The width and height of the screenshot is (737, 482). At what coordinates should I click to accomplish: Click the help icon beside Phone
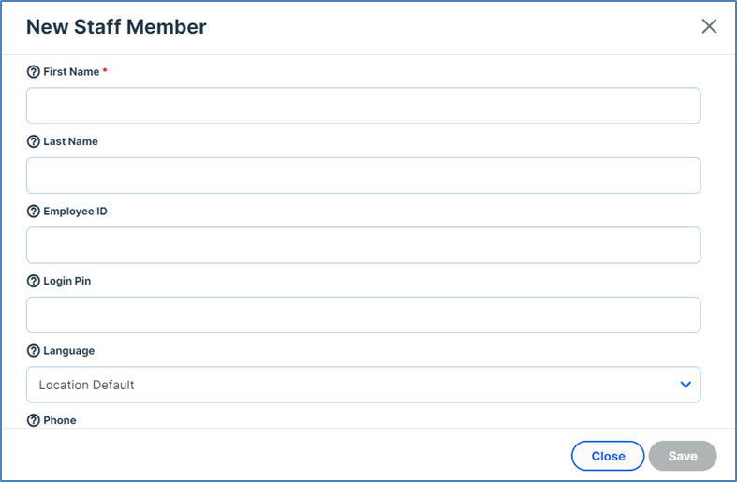click(34, 421)
